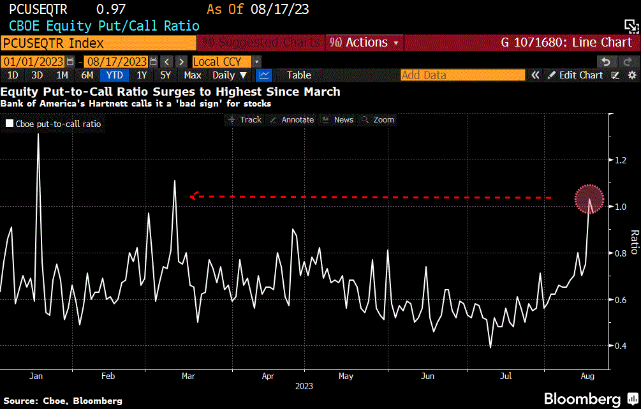Click the Bloomberg terminal logo icon

click(x=633, y=398)
